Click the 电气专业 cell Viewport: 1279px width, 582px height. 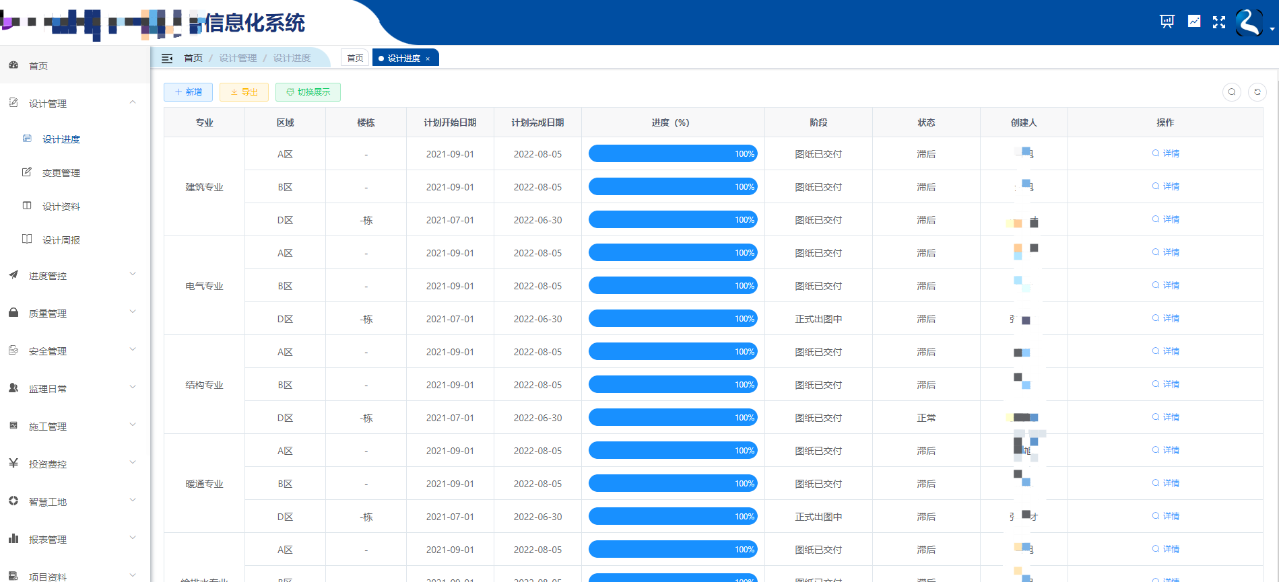[x=204, y=286]
